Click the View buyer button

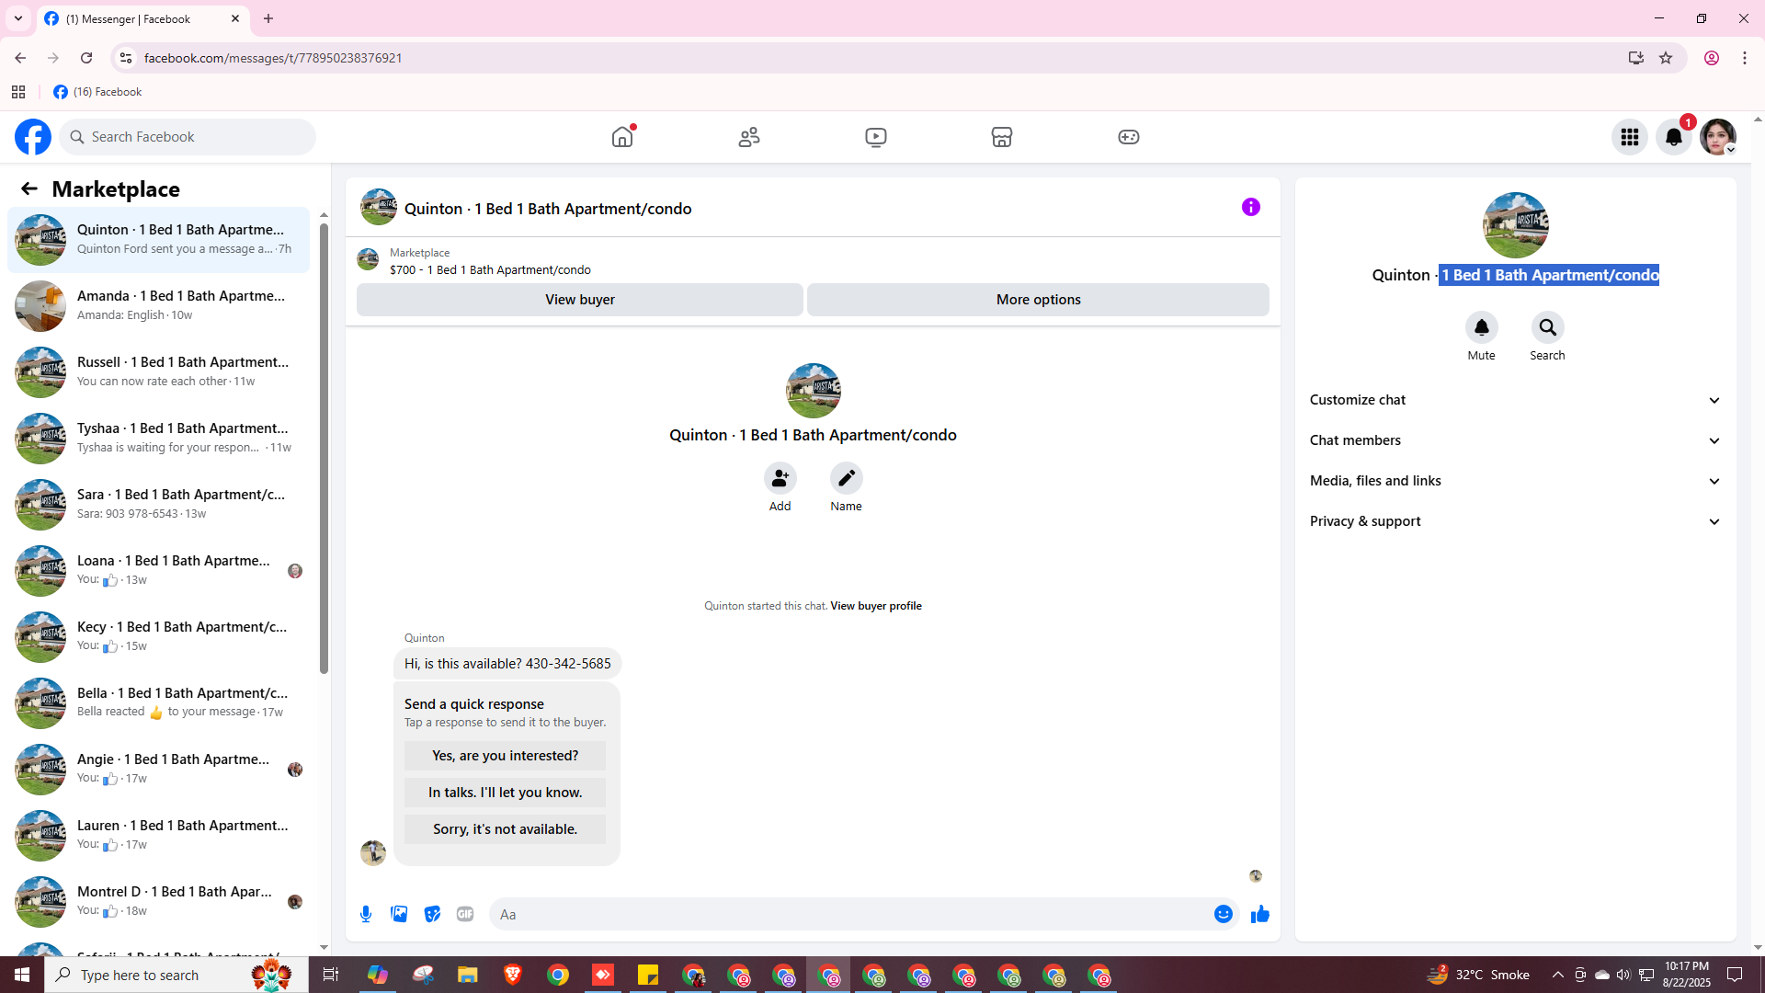[579, 300]
